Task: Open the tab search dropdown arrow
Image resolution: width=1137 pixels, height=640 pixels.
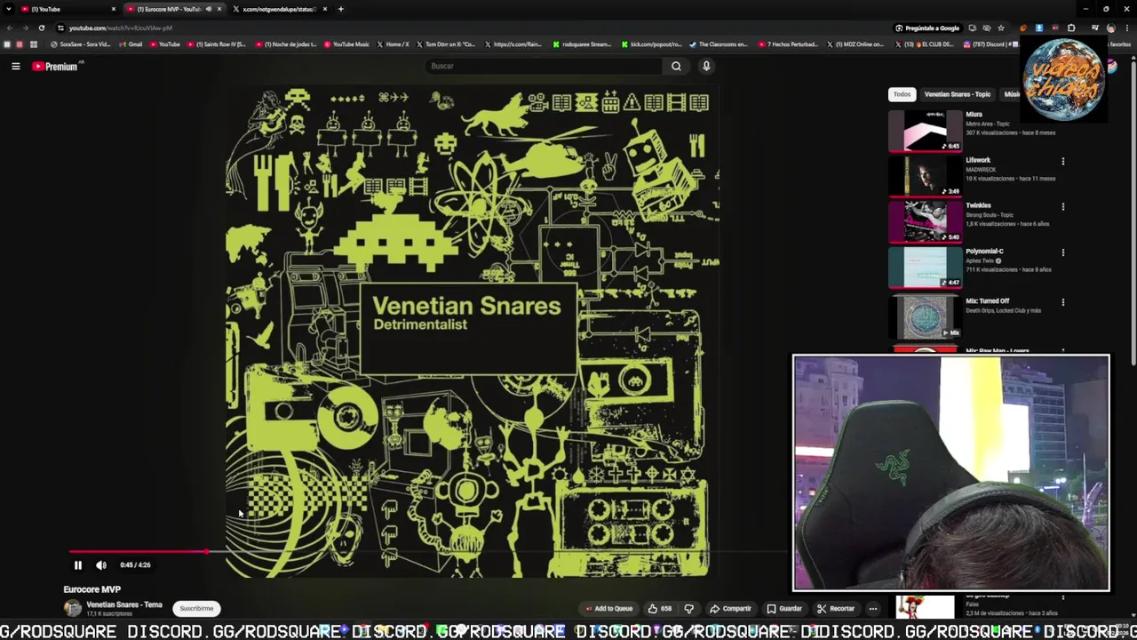Action: 8,9
